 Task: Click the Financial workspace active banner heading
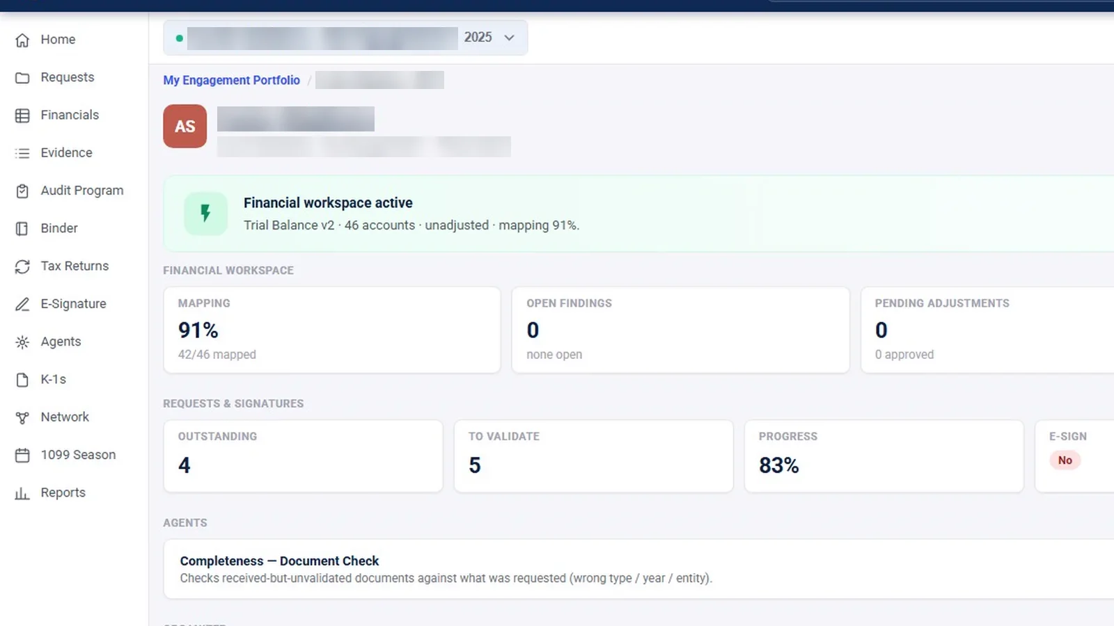pos(328,202)
